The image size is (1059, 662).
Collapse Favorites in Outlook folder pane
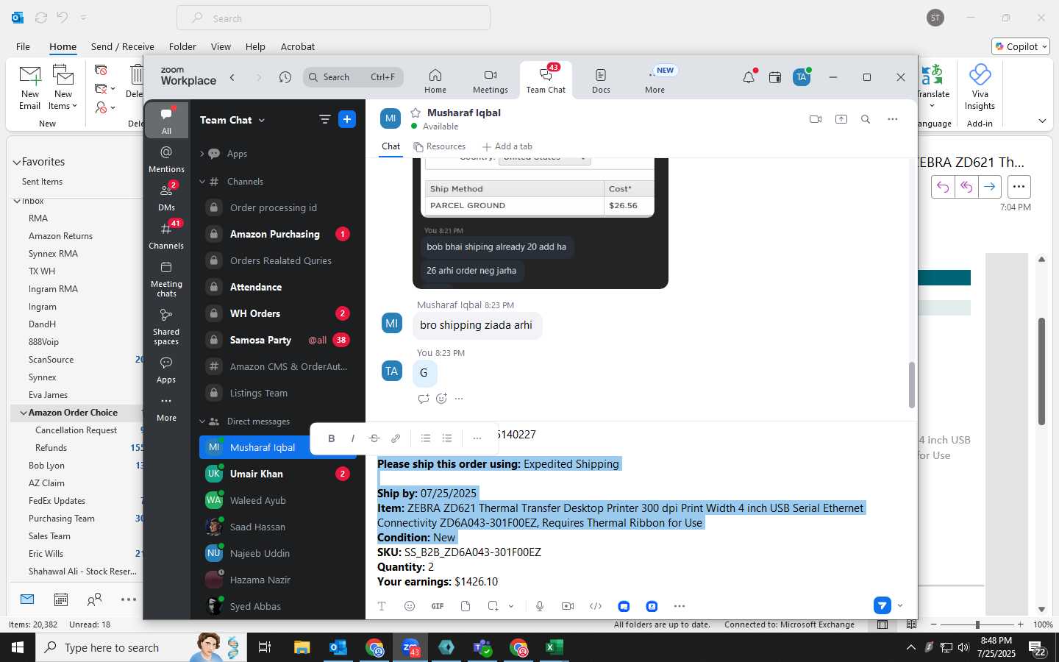click(16, 162)
